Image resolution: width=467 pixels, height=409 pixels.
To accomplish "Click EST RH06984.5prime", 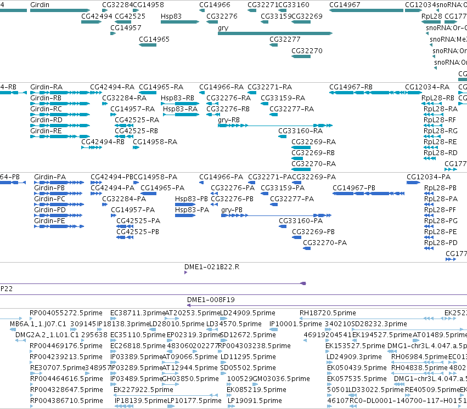I will point(417,362).
